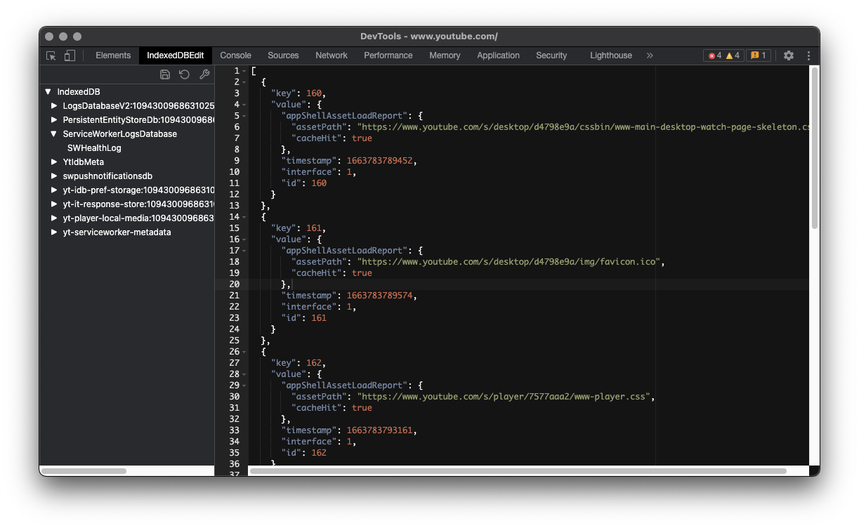This screenshot has height=528, width=859.
Task: Click the favicon.ico assetPath URL string
Action: click(x=509, y=262)
